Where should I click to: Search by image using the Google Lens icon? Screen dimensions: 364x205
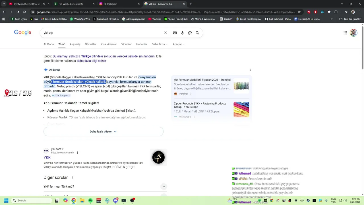coord(190,33)
